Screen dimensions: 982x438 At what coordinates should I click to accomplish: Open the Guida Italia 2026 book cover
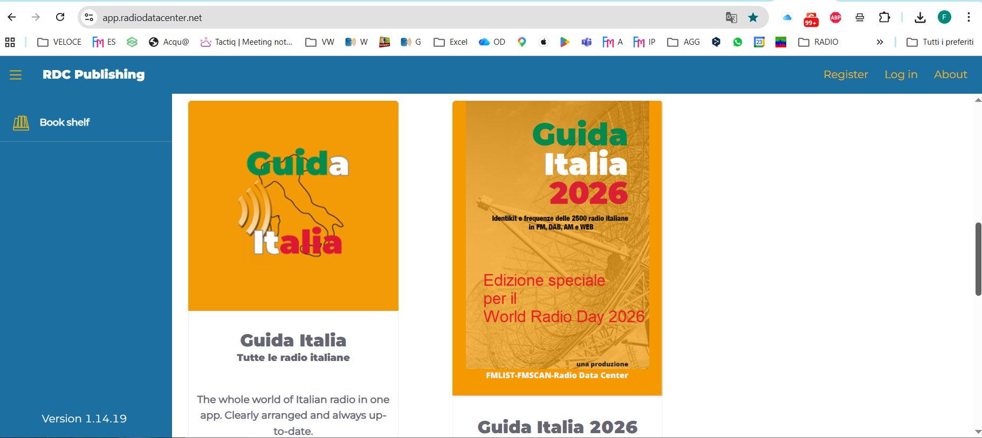557,248
